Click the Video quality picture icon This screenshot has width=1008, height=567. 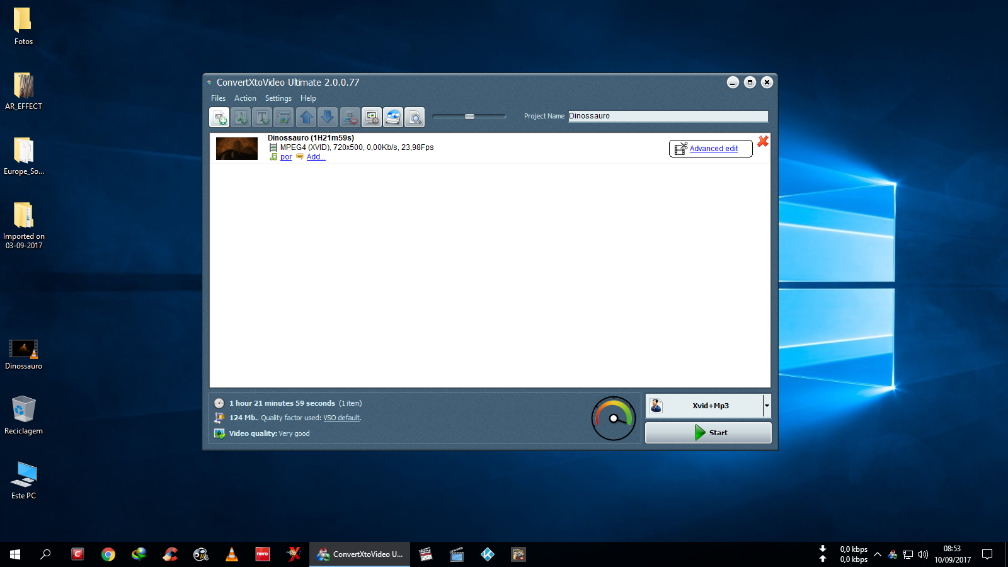click(219, 433)
